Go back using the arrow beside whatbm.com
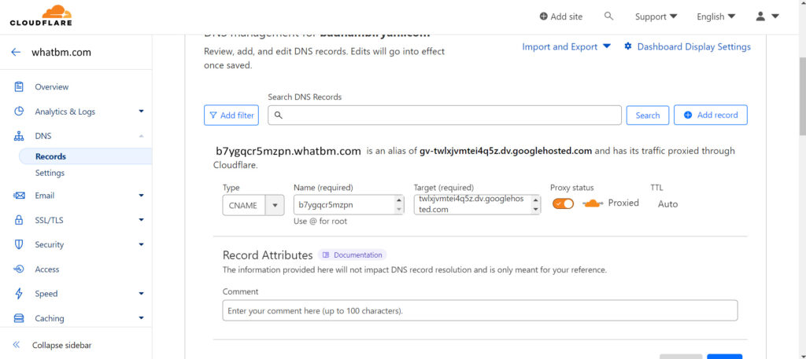The height and width of the screenshot is (359, 806). tap(16, 52)
